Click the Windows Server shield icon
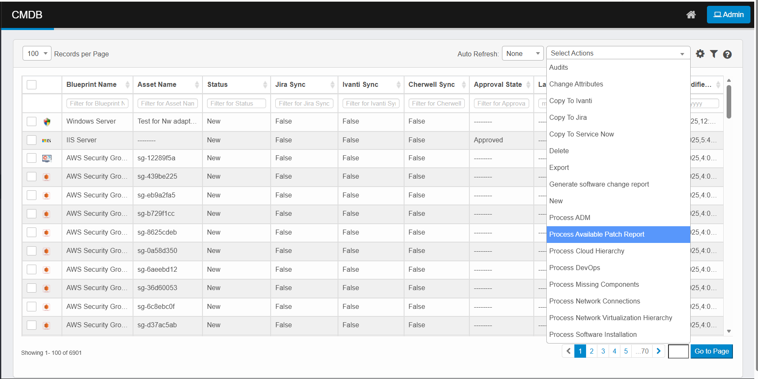Image resolution: width=758 pixels, height=379 pixels. tap(47, 122)
